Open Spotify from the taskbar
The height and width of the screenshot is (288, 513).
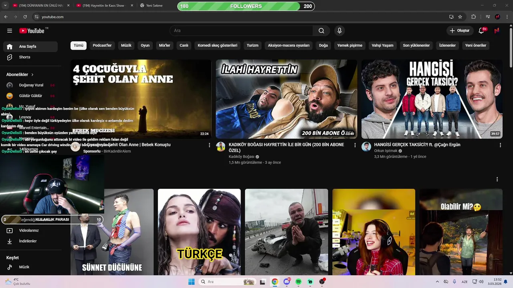(x=298, y=282)
